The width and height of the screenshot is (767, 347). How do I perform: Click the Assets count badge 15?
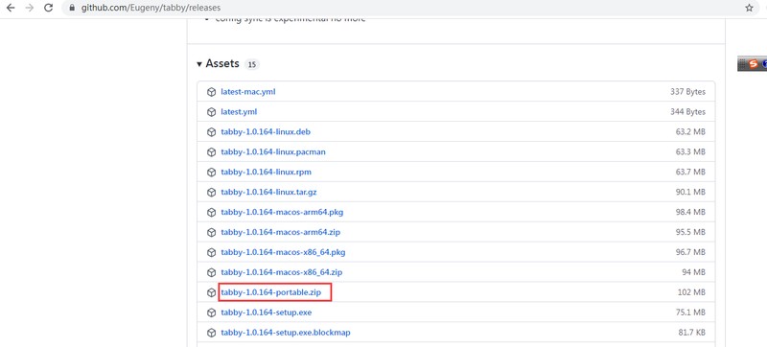[251, 64]
